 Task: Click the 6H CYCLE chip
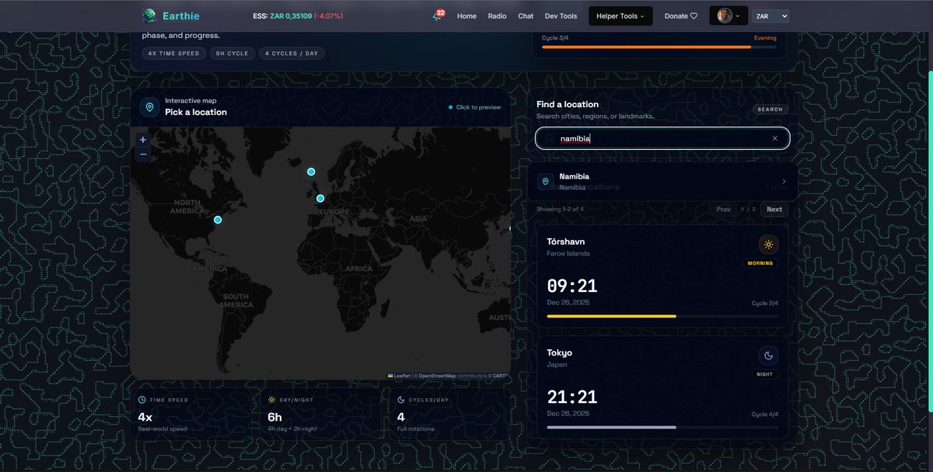coord(232,54)
